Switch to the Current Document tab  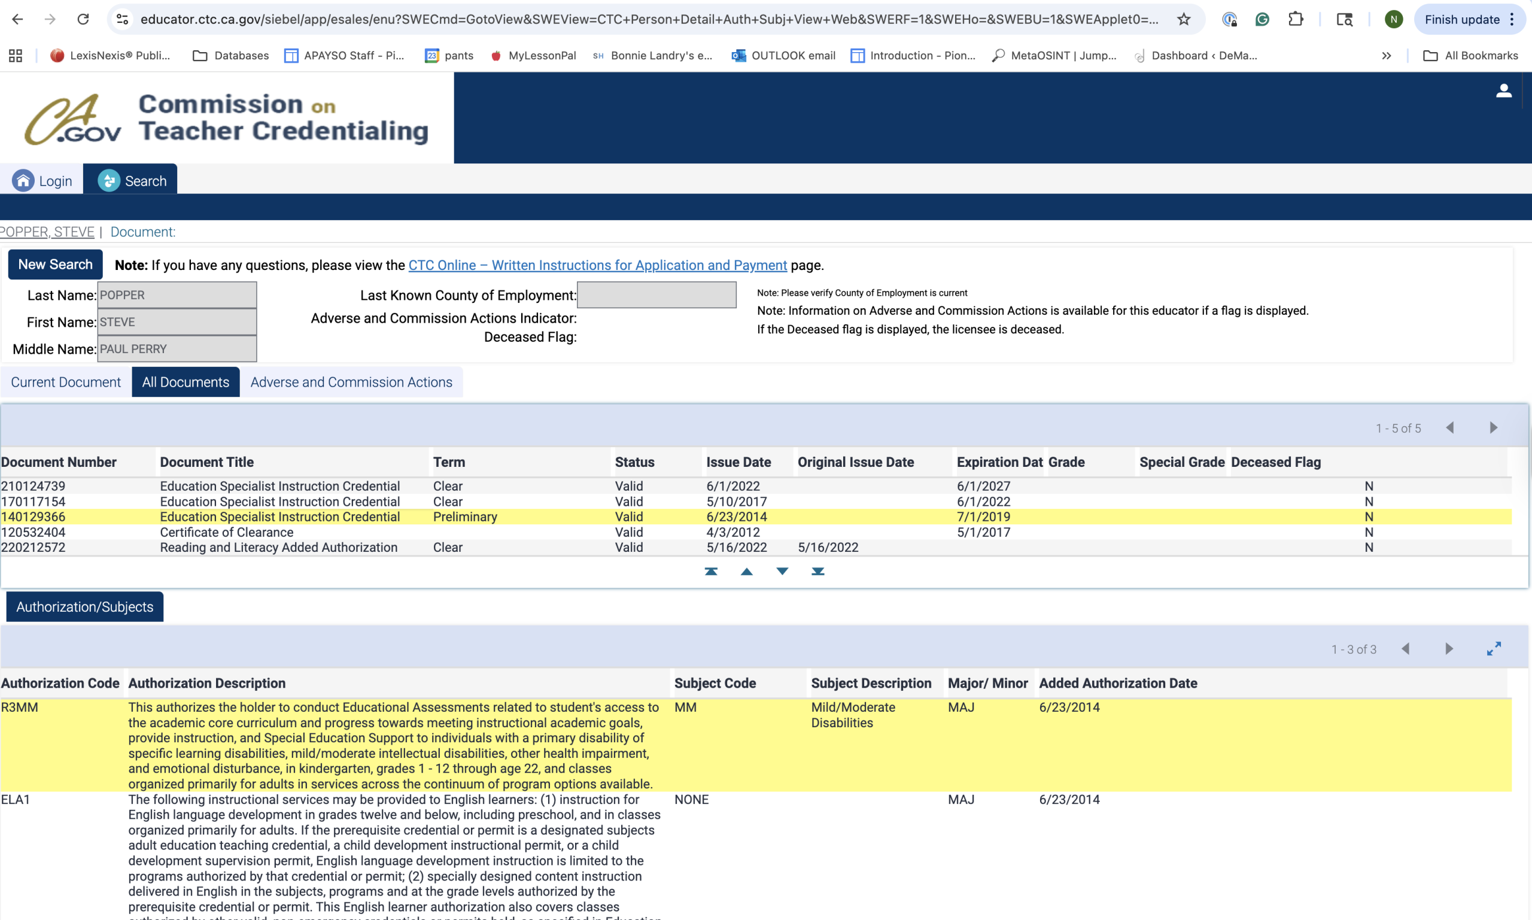66,382
